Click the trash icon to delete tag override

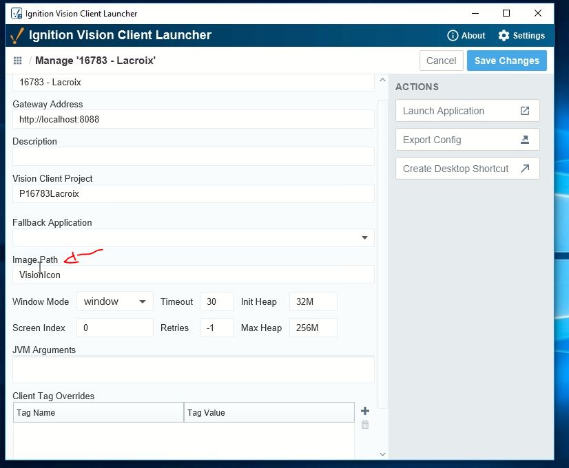click(x=365, y=425)
